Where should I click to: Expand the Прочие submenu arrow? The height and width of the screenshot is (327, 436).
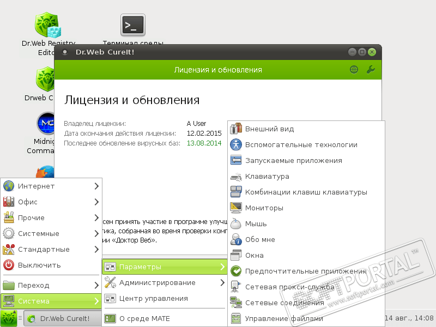(x=96, y=217)
